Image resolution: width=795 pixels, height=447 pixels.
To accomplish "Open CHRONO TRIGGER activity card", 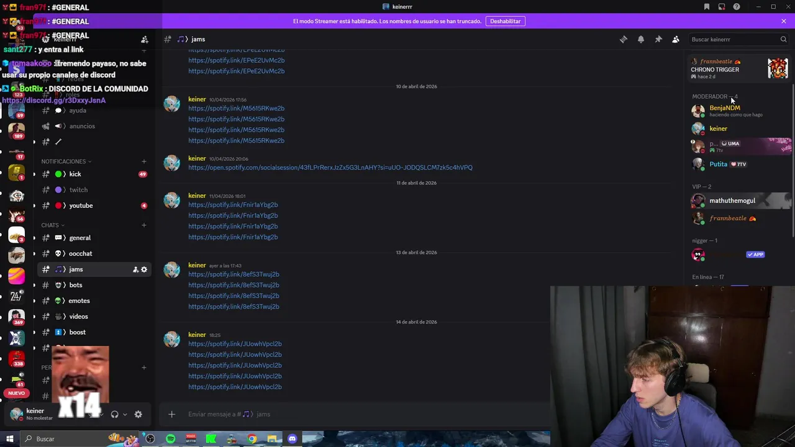I will [740, 68].
